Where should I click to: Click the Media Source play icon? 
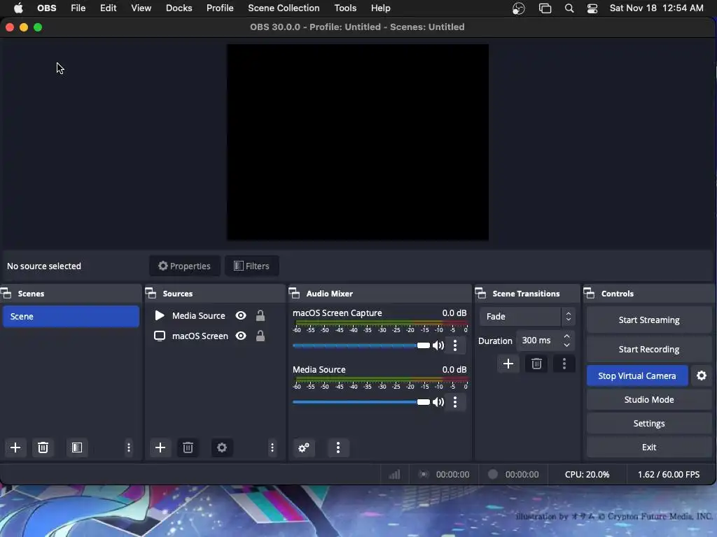pyautogui.click(x=159, y=315)
